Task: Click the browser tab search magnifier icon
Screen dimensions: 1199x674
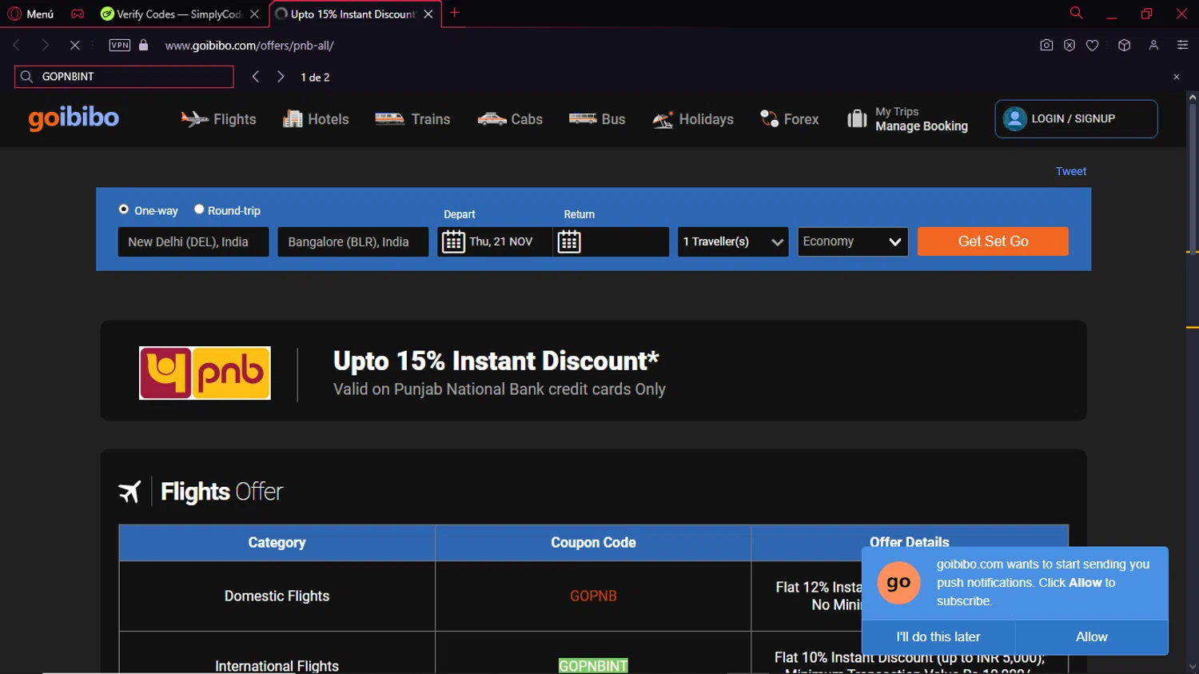Action: click(1076, 13)
